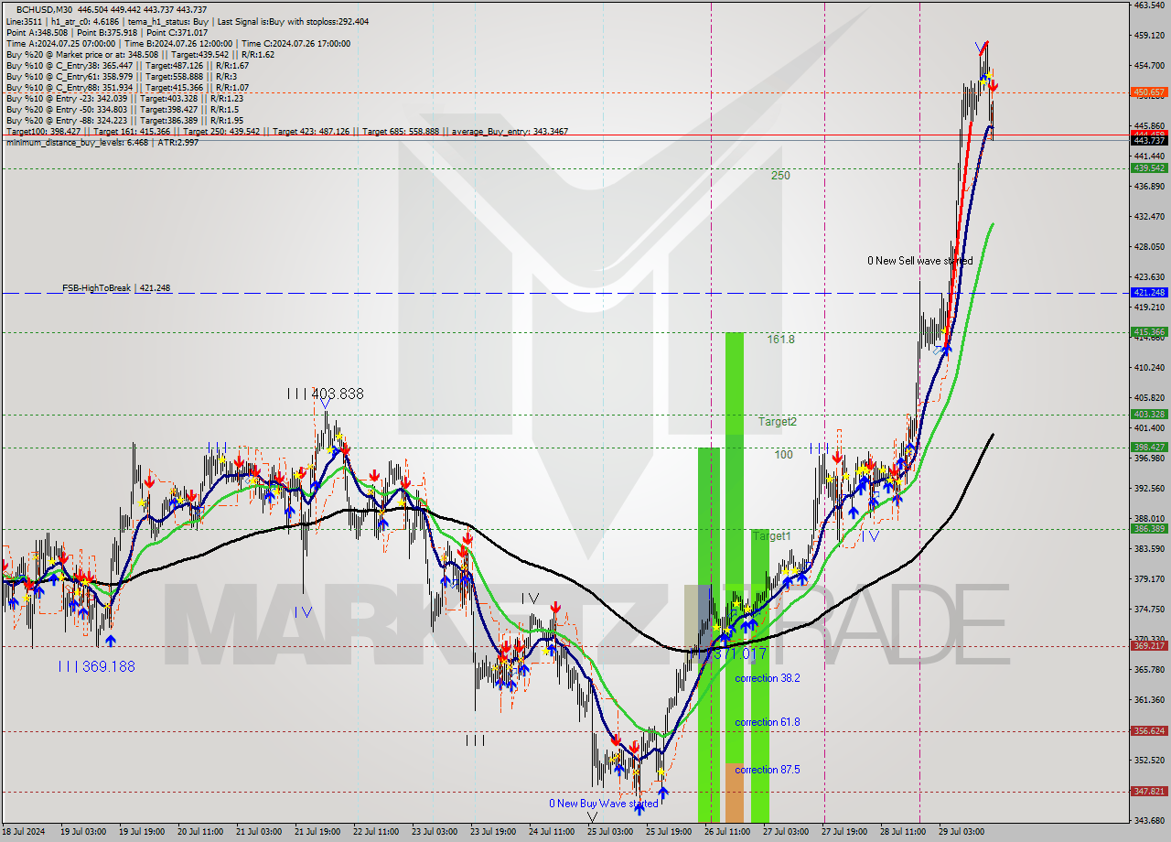Click the 443.737 current price tag
The image size is (1171, 842).
point(1149,140)
